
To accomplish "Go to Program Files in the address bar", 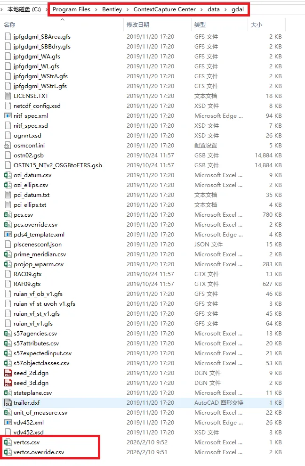I will [x=72, y=9].
